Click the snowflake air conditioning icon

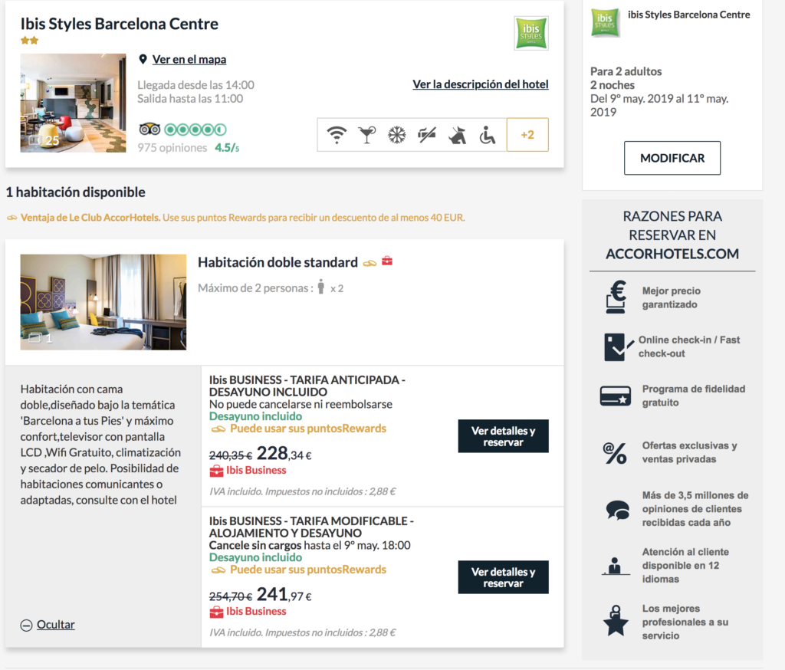(x=397, y=135)
